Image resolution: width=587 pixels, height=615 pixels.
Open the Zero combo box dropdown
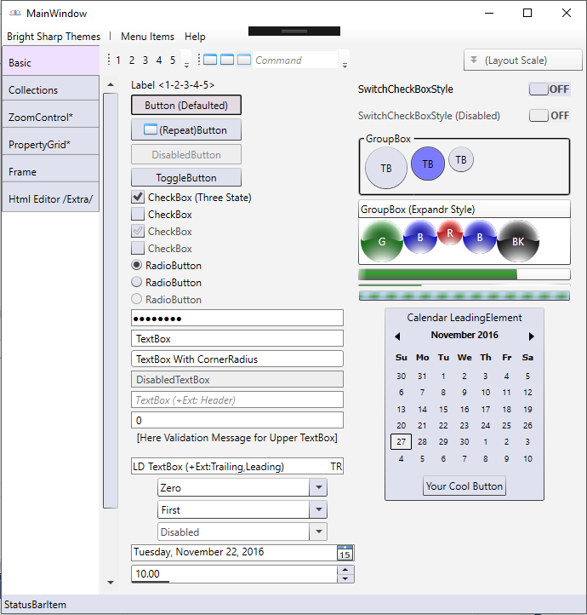click(316, 488)
